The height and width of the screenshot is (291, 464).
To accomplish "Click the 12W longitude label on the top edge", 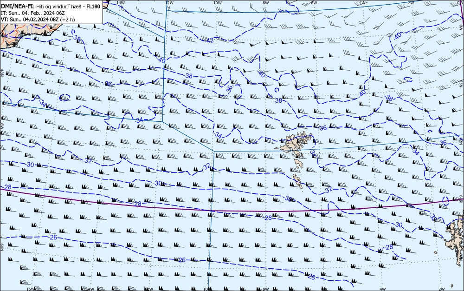I will 169,3.
